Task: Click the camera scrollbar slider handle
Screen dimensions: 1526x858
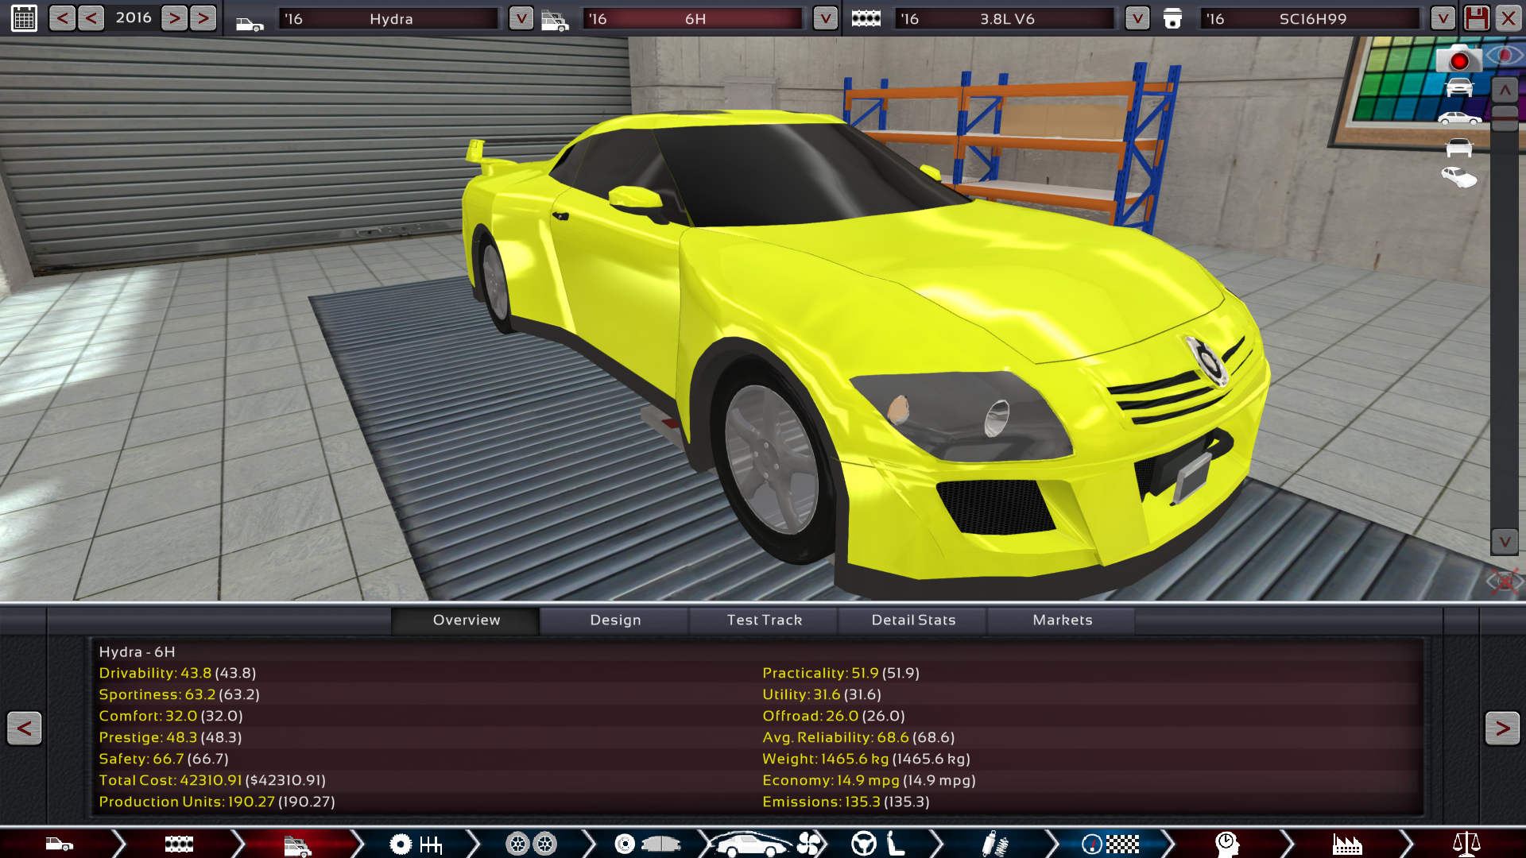Action: 1505,118
